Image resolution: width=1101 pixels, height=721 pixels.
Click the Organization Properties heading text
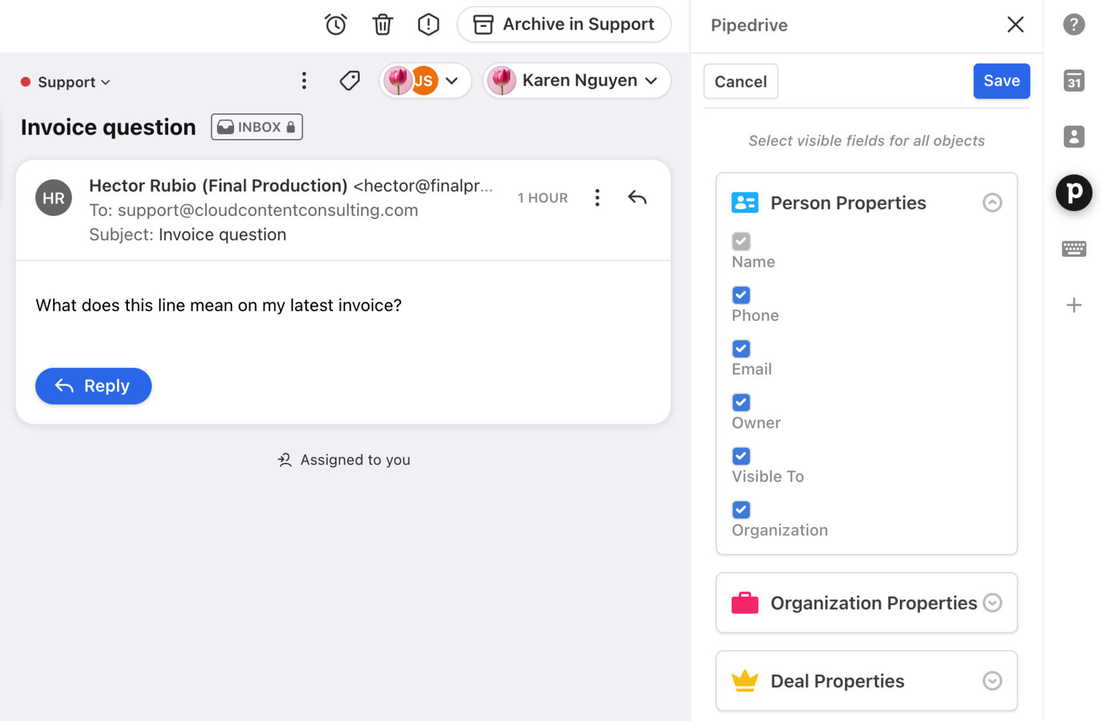874,603
